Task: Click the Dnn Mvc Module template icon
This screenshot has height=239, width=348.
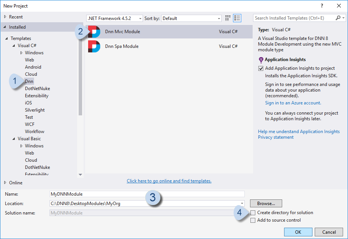Action: [94, 32]
